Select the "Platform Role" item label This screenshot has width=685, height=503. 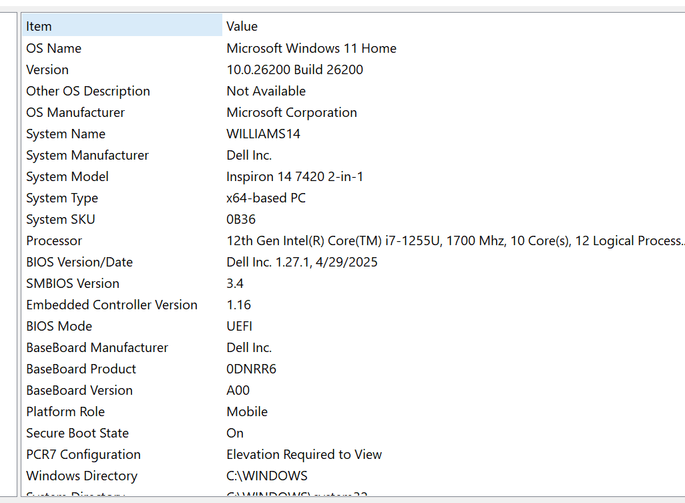tap(65, 412)
